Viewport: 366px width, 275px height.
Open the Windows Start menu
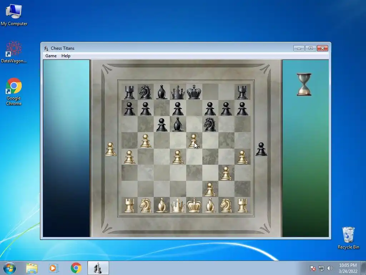click(x=10, y=268)
